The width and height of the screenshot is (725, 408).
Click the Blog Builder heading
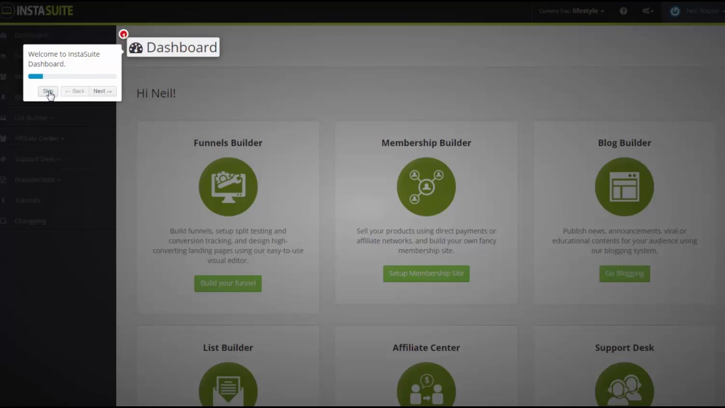(625, 143)
